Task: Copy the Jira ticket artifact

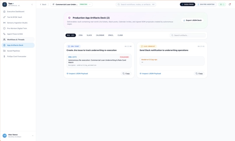Action: tap(126, 73)
